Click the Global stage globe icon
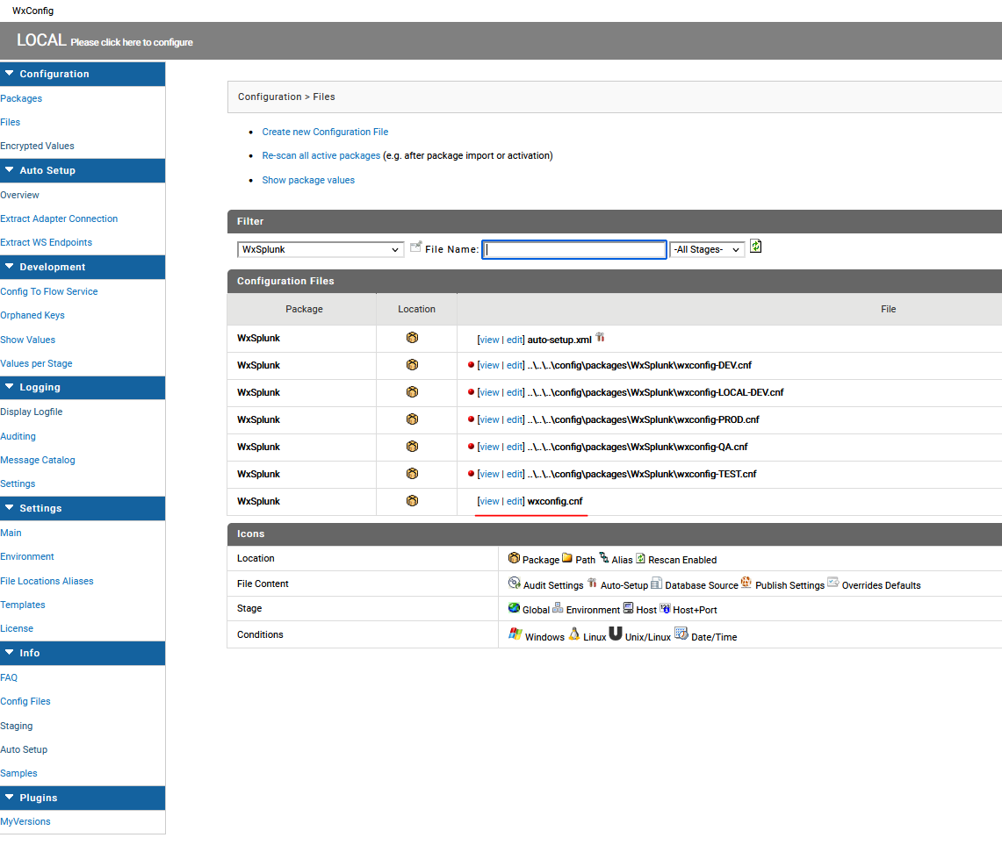Image resolution: width=1002 pixels, height=845 pixels. 514,608
